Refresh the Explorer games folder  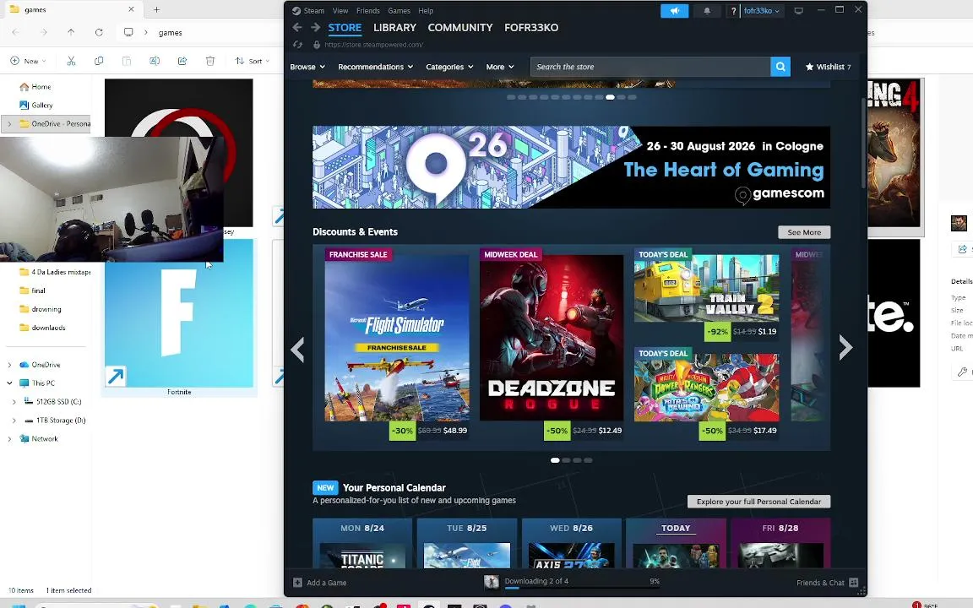[99, 32]
